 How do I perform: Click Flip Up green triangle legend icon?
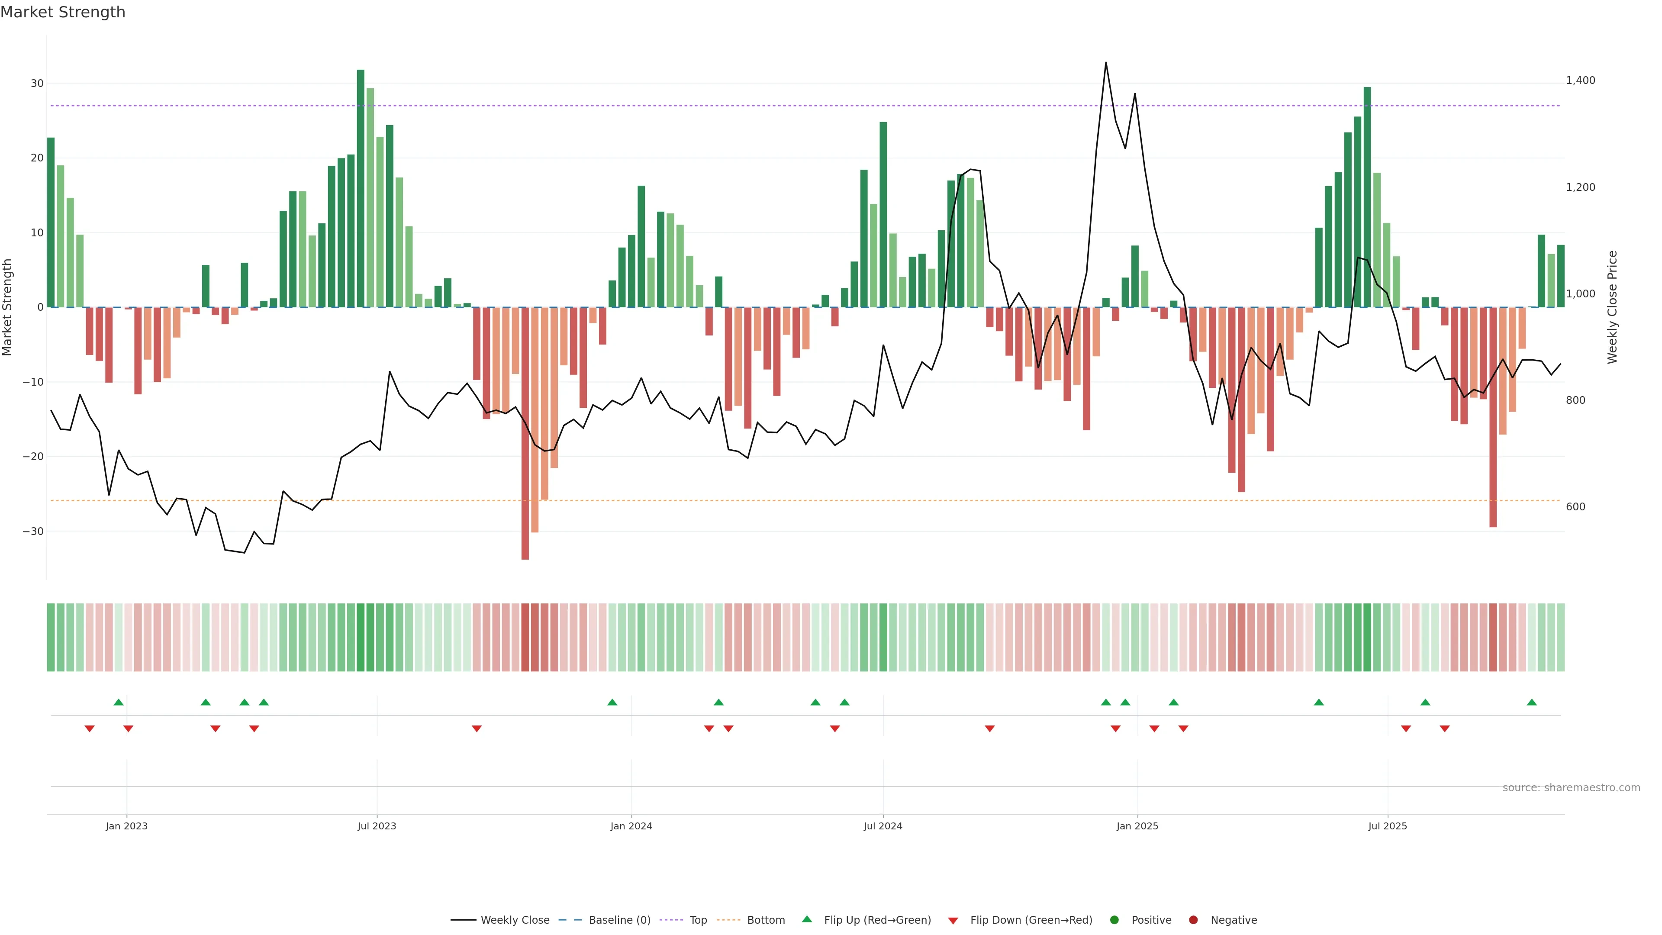[806, 919]
